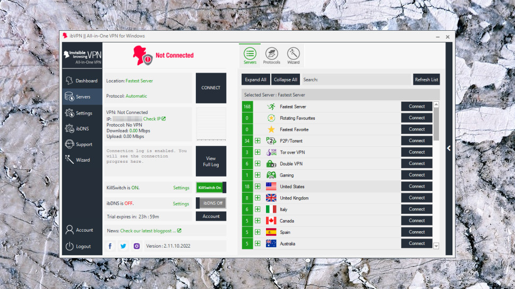Click the United States flag icon
Viewport: 515px width, 289px height.
[271, 186]
